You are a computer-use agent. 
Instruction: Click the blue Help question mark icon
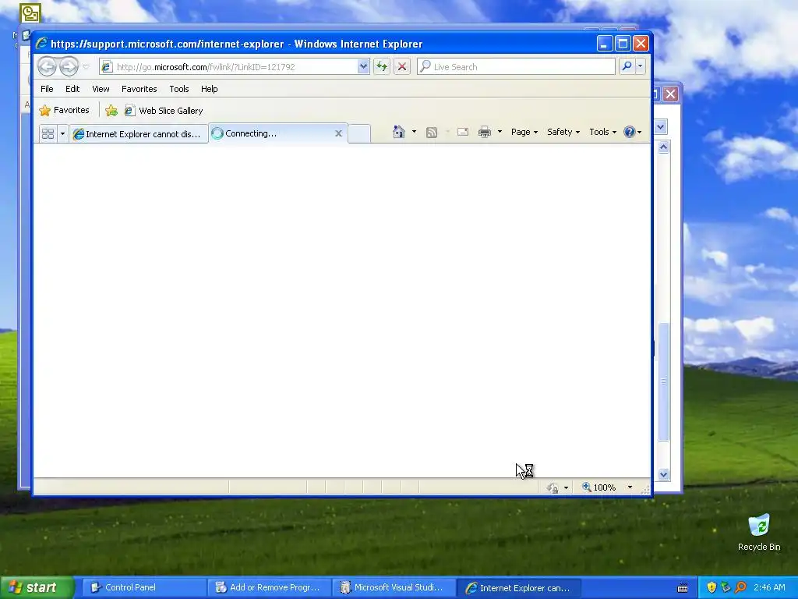pos(630,132)
